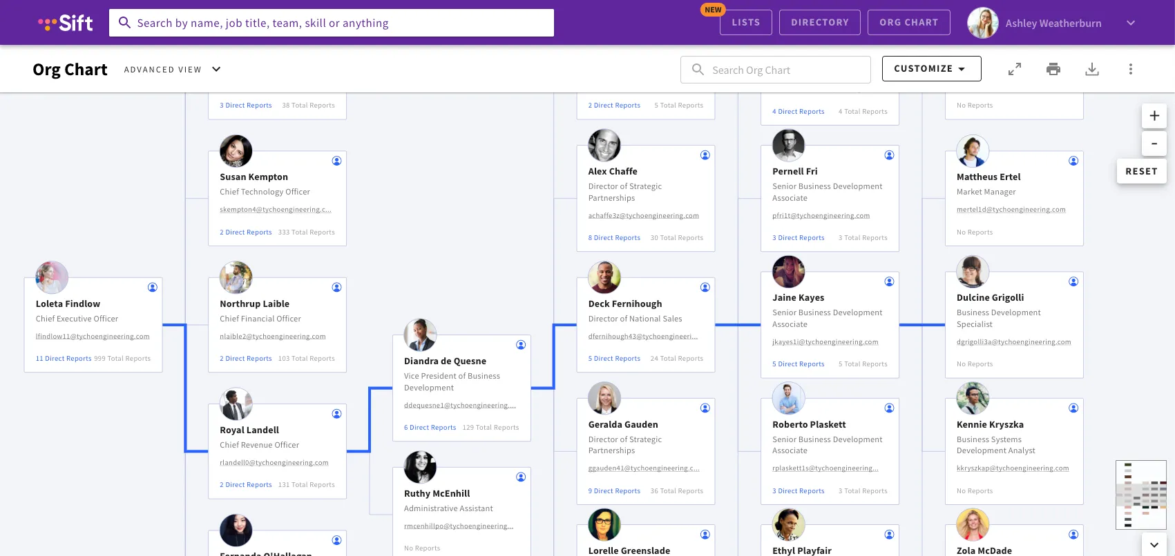Click profile icon on Deck Fernihough card
This screenshot has height=556, width=1175.
pos(705,287)
